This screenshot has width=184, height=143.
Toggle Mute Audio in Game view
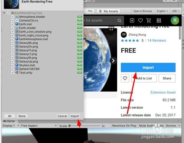click(146, 126)
